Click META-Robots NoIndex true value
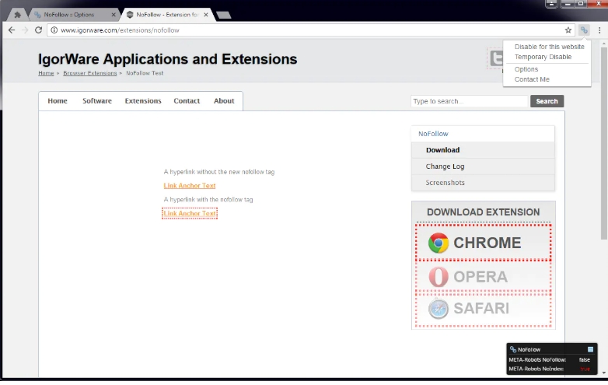The image size is (608, 385). pos(585,369)
